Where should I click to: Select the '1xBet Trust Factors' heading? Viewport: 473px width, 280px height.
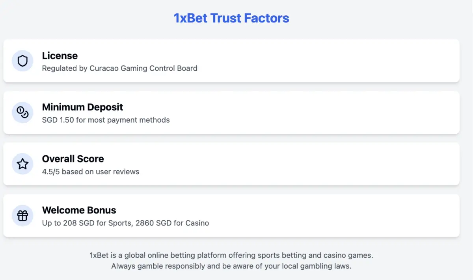click(231, 18)
